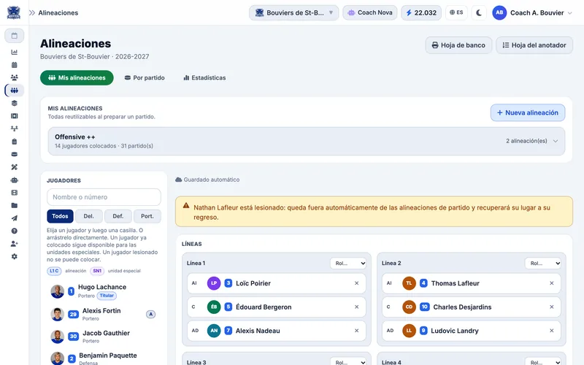Open the Línea 2 Rol dropdown

point(543,263)
